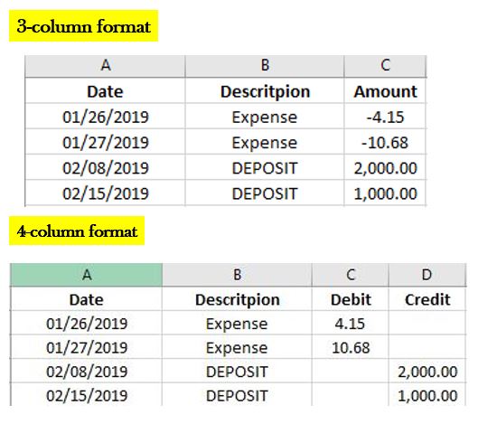Image resolution: width=478 pixels, height=424 pixels.
Task: Select the -10.68 amount cell
Action: tap(385, 142)
